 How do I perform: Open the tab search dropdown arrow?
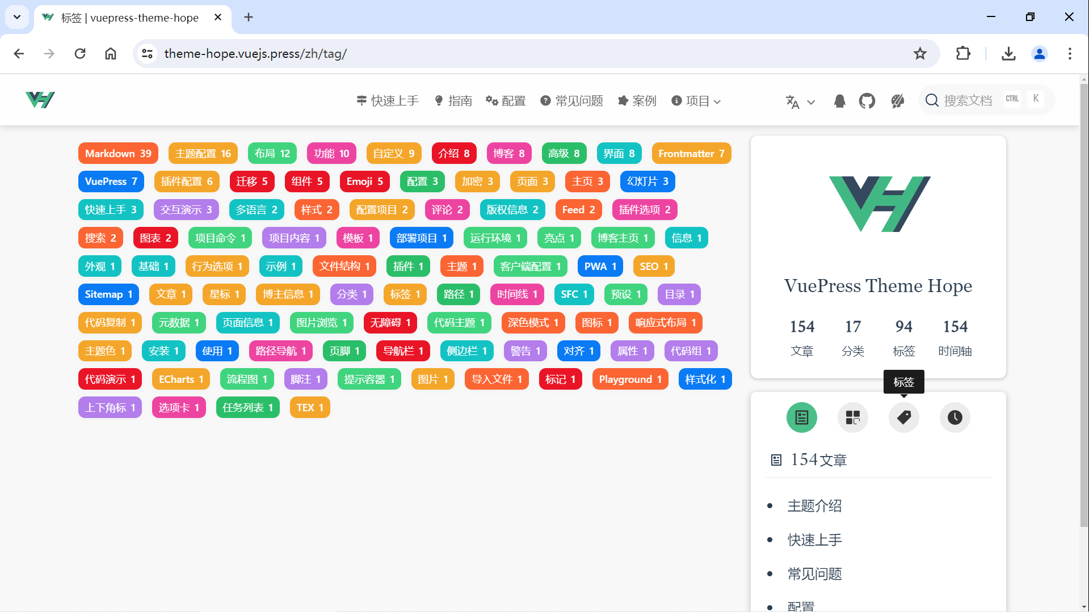click(x=17, y=17)
